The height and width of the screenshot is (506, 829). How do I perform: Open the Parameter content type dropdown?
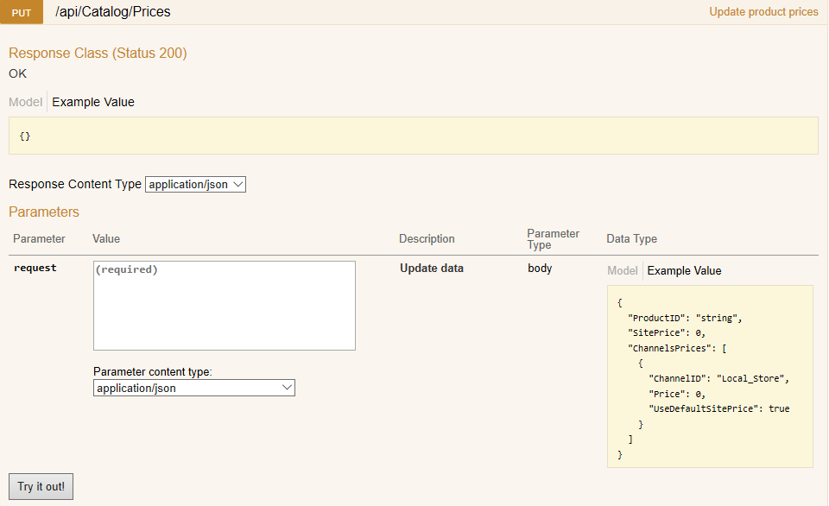coord(194,388)
